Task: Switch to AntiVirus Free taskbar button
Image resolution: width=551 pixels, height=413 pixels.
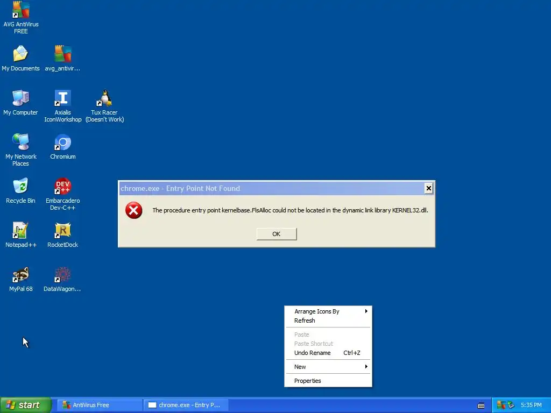Action: pyautogui.click(x=100, y=405)
